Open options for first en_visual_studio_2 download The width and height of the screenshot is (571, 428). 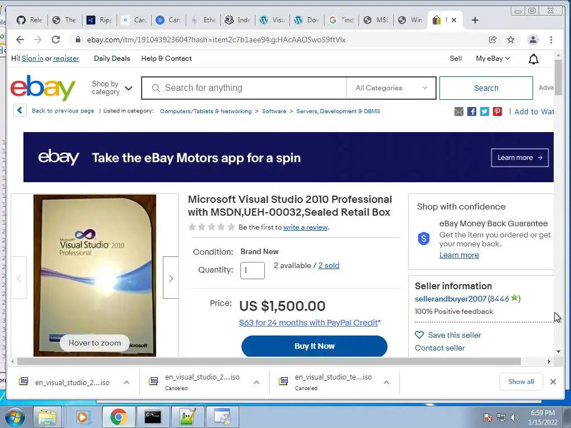(127, 382)
